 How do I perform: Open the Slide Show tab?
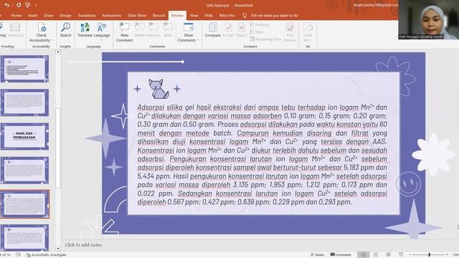(x=137, y=16)
